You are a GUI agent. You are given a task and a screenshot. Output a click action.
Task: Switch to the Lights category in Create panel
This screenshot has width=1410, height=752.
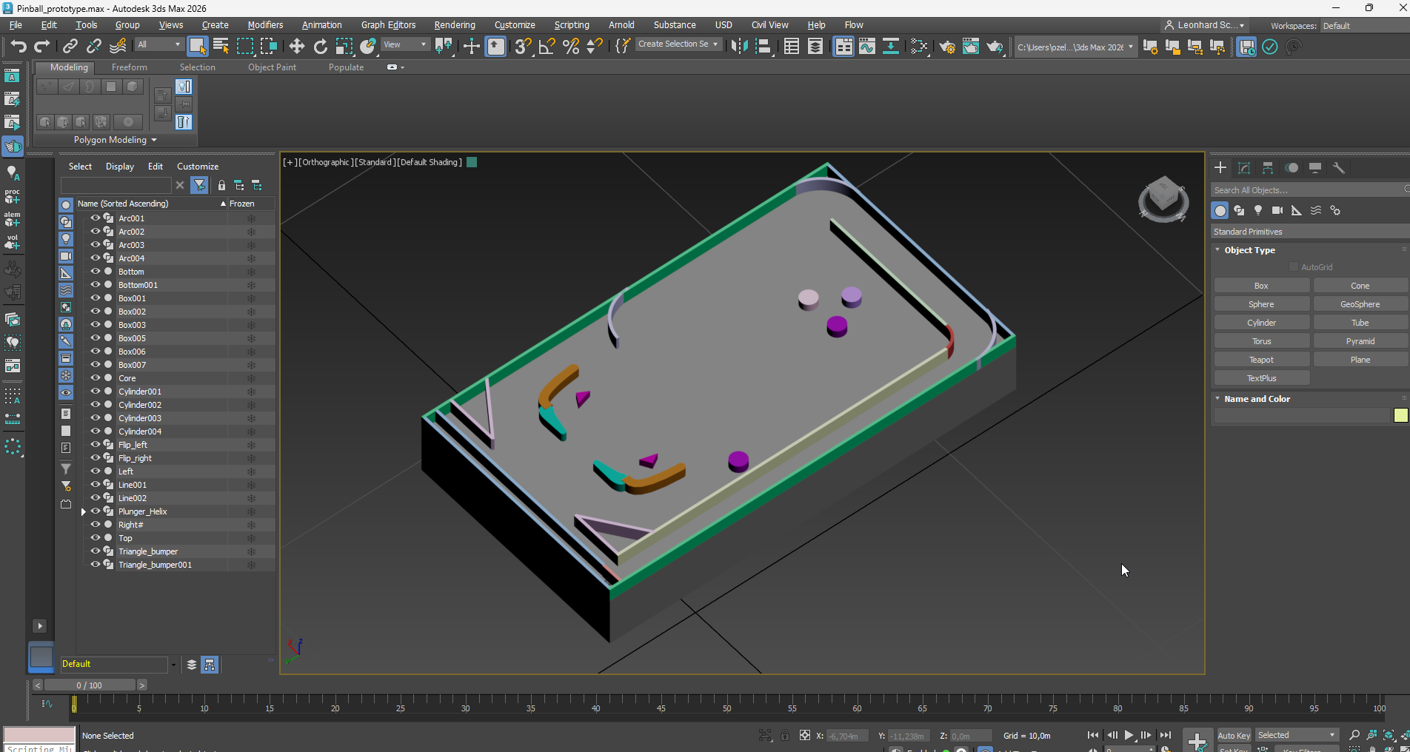[x=1258, y=210]
